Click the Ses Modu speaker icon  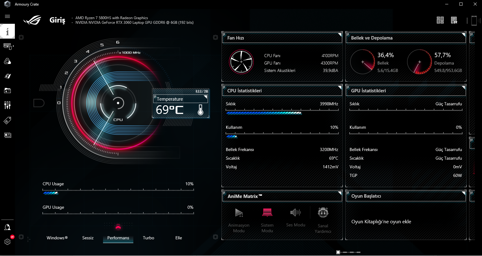[x=296, y=212]
